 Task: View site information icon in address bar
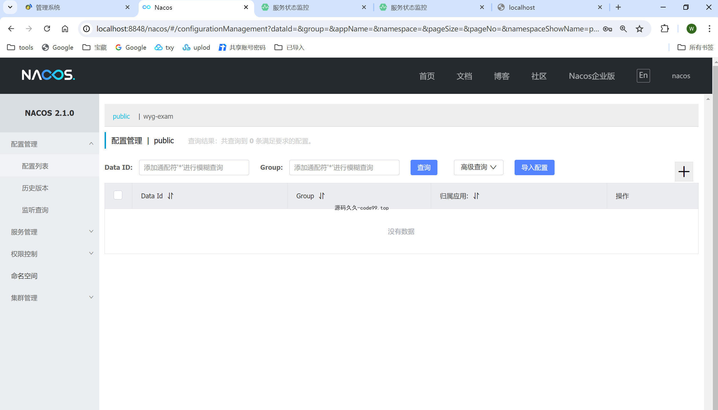[86, 29]
